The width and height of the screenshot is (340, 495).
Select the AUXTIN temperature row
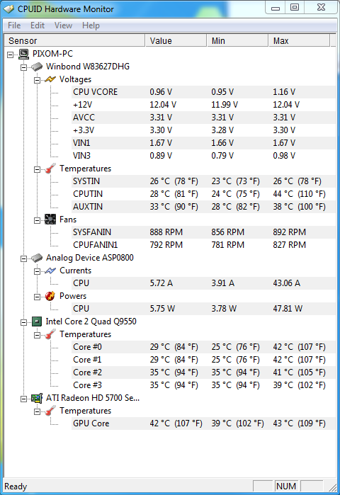[x=203, y=207]
